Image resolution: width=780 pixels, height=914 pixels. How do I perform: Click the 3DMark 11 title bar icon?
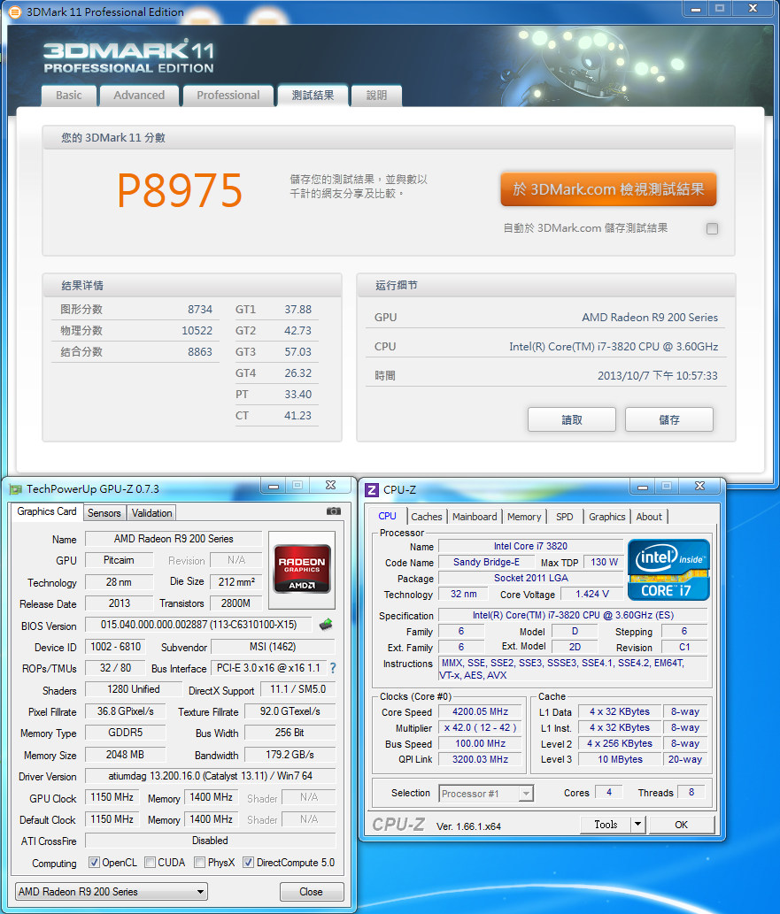click(14, 12)
